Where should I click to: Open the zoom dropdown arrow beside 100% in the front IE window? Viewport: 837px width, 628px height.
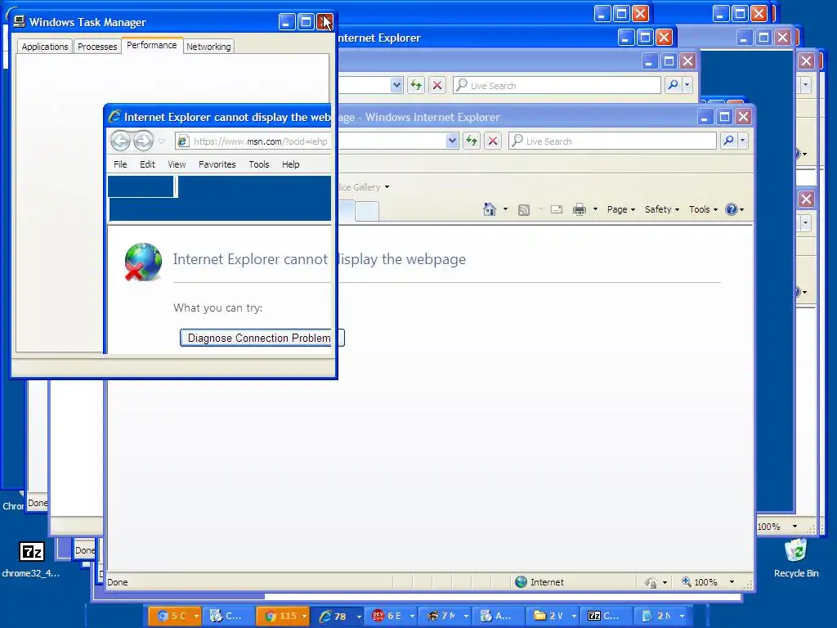[x=732, y=582]
